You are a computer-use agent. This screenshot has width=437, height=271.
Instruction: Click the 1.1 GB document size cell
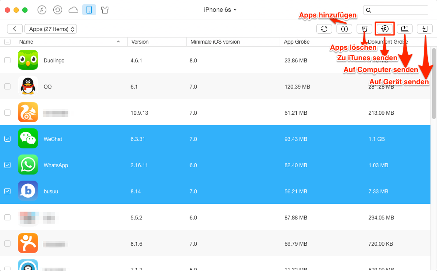click(377, 139)
